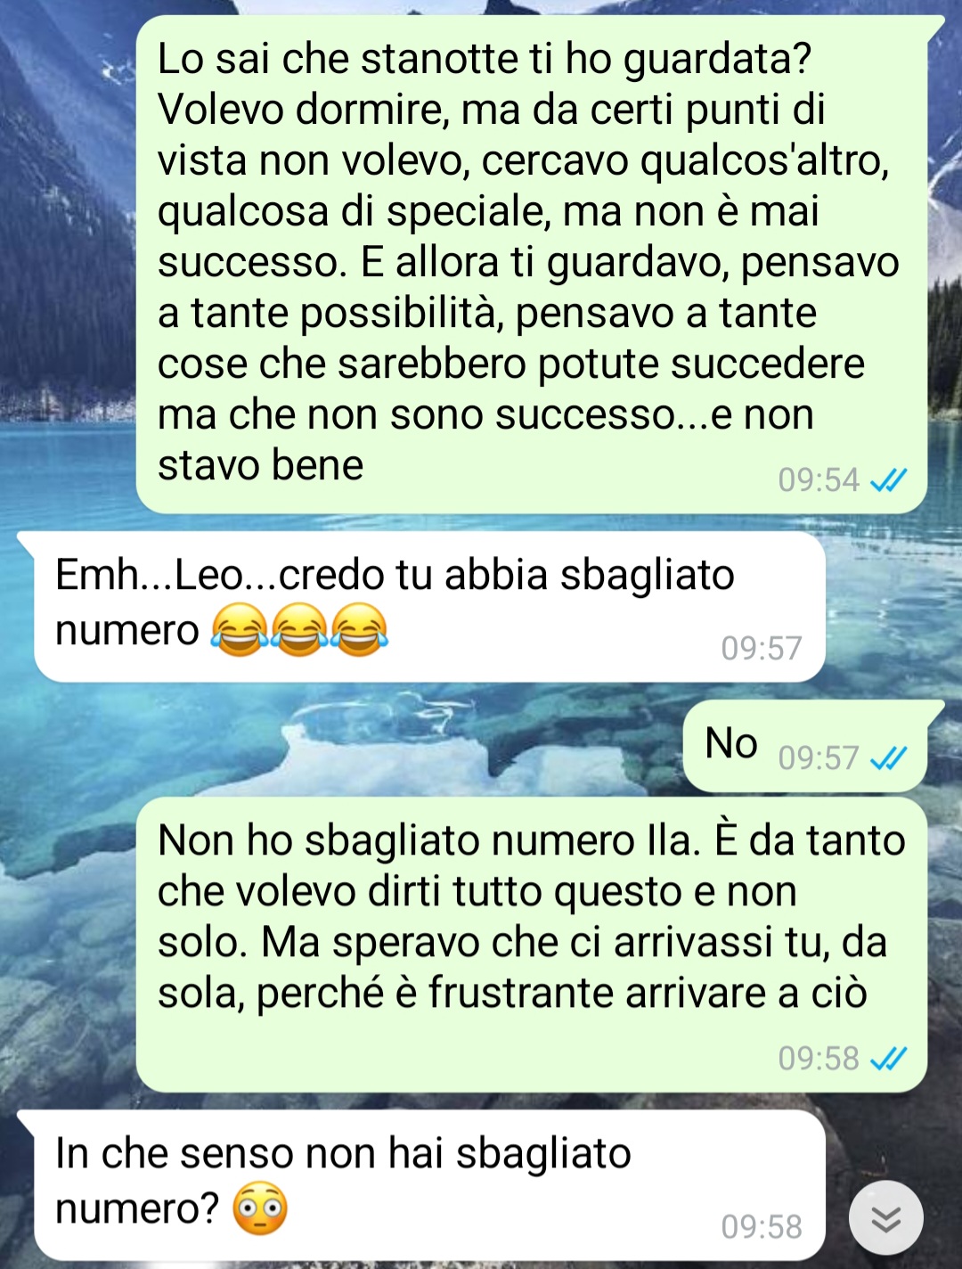
Task: Select the 'Emh...Leo...credo tu abbia sbagliato' message
Action: click(x=429, y=607)
